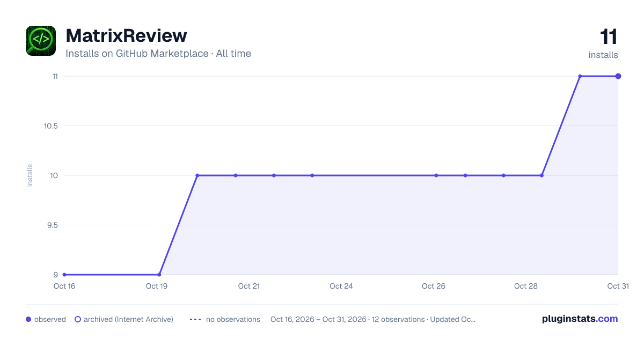Select the data point at 10 near Oct 21

[236, 175]
